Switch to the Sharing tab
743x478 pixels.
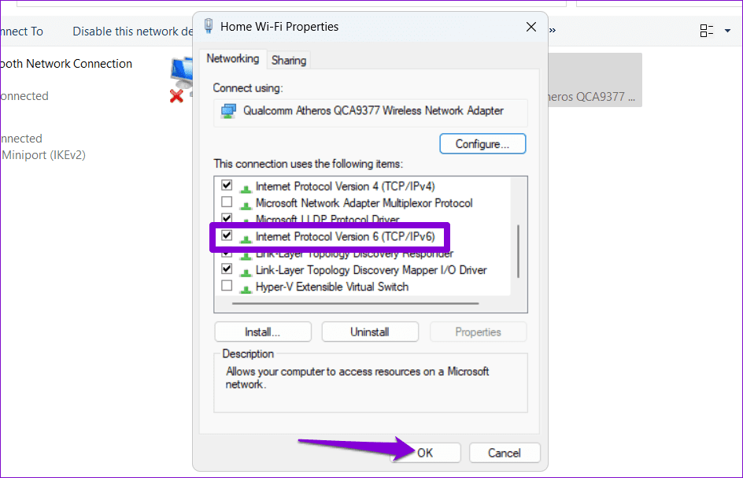coord(289,60)
